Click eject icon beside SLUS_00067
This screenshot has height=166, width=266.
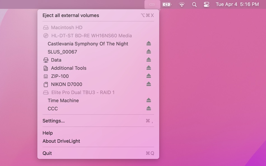tap(149, 52)
